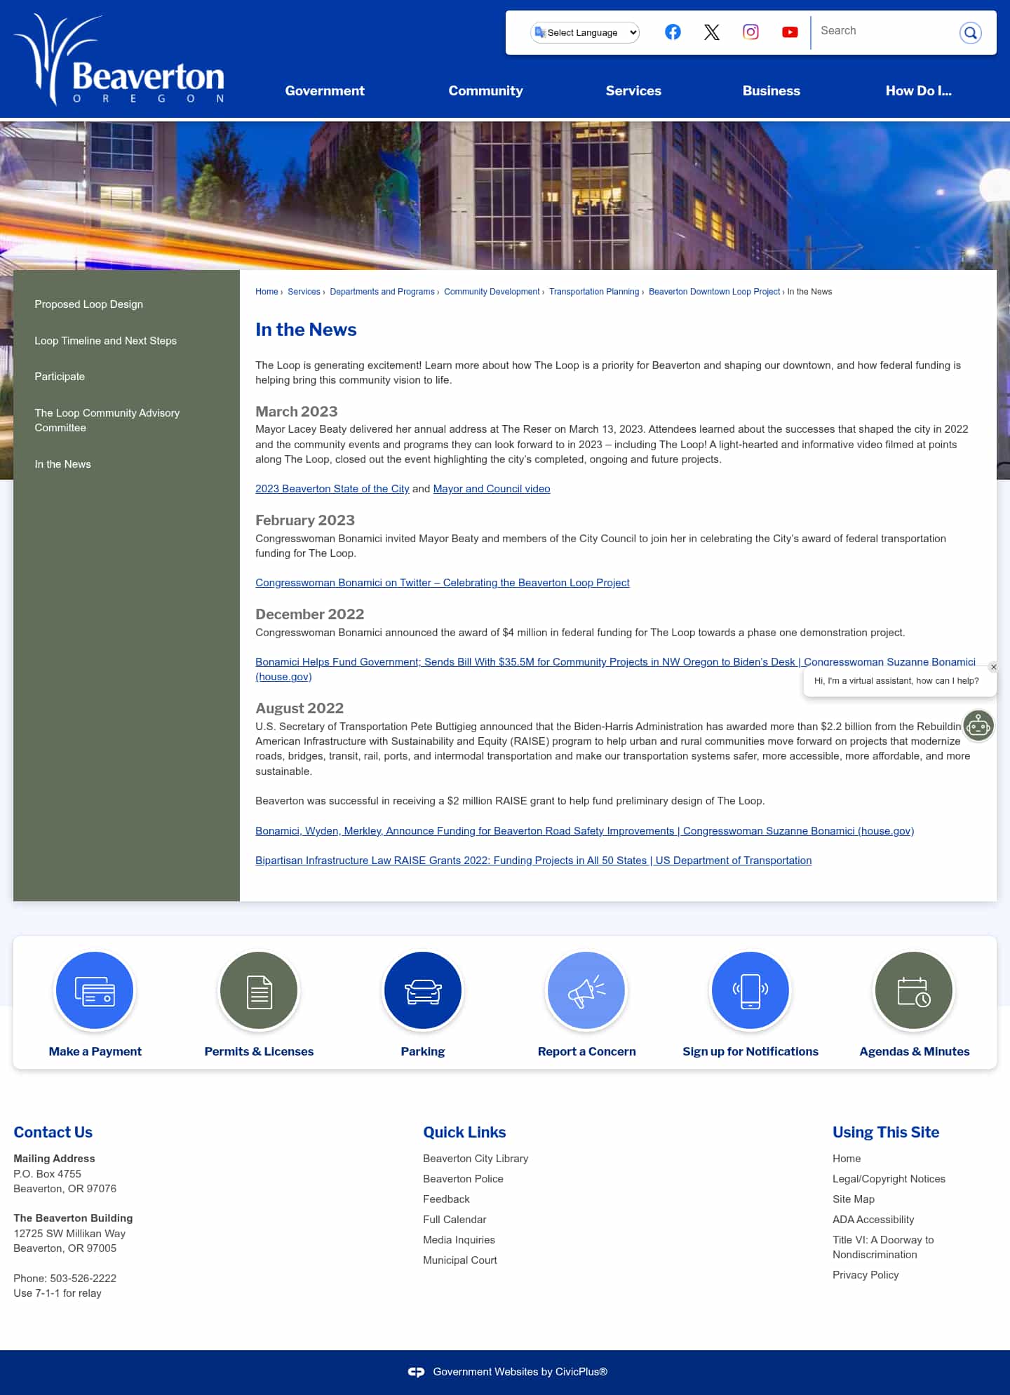Open the Community menu
The width and height of the screenshot is (1010, 1395).
point(485,90)
